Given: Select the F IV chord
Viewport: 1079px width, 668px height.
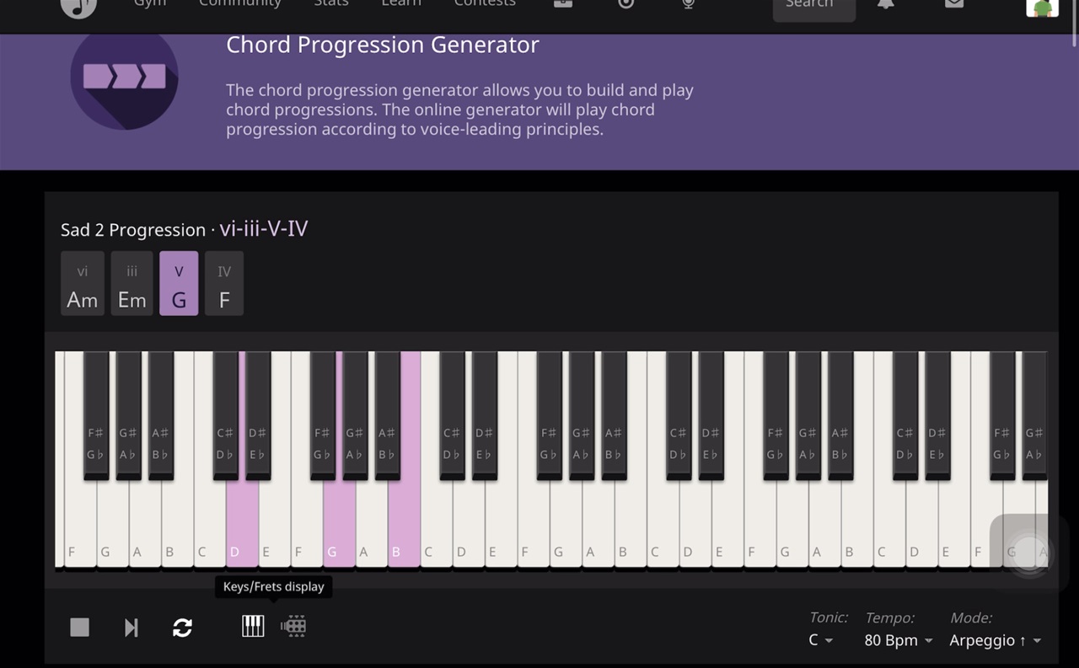Looking at the screenshot, I should tap(224, 284).
